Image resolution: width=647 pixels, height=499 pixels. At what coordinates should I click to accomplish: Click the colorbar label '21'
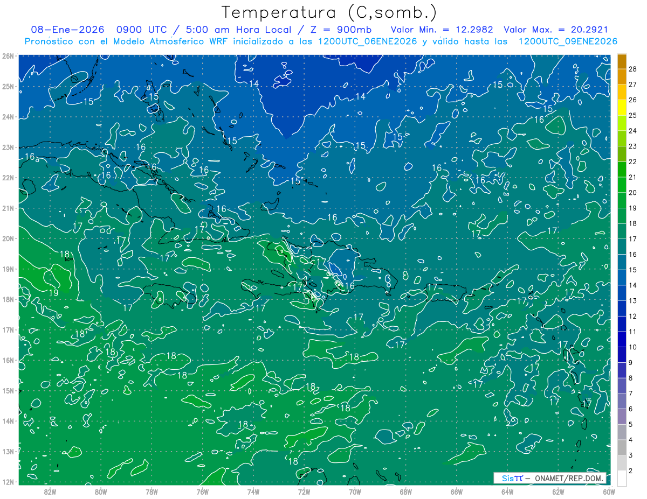coord(632,177)
